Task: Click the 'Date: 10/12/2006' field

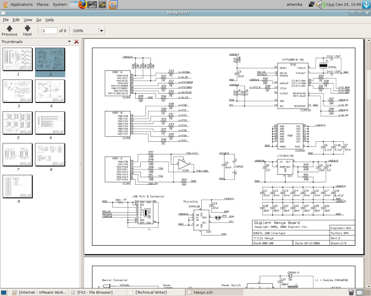Action: click(308, 243)
